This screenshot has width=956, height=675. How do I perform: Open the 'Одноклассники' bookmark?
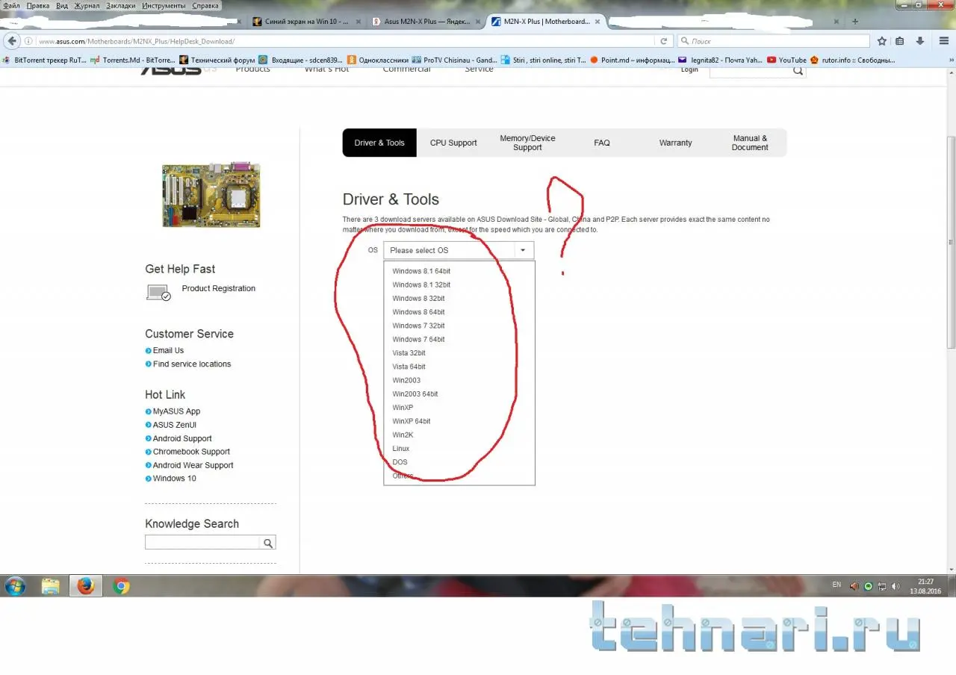click(378, 60)
